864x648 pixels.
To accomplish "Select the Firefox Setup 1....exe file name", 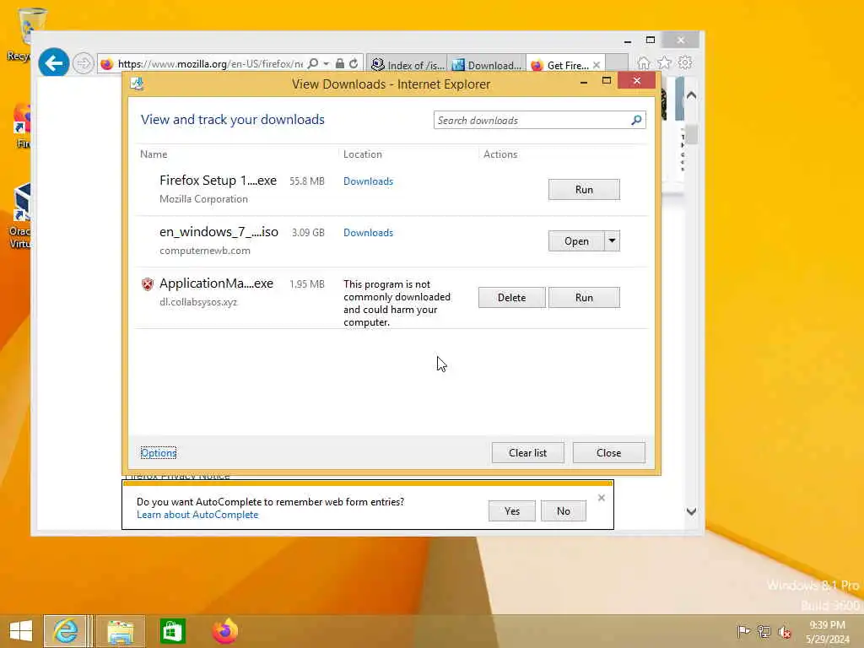I will coord(219,181).
